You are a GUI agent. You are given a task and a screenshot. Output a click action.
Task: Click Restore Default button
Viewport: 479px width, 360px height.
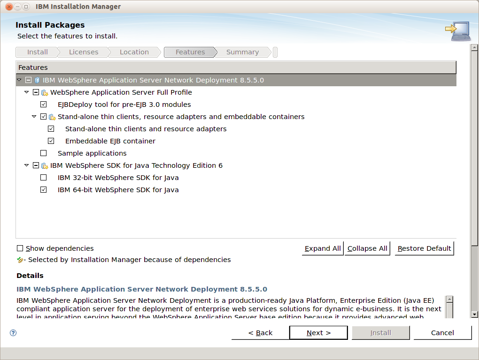pyautogui.click(x=425, y=248)
